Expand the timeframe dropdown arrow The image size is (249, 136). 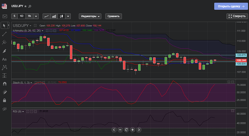[x=36, y=16]
